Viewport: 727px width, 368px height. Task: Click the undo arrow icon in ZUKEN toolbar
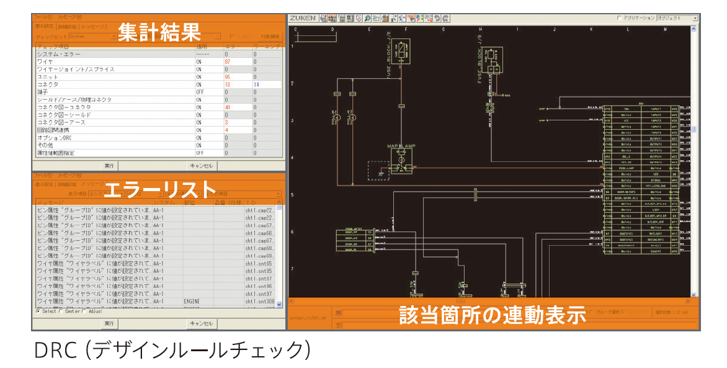click(x=437, y=18)
